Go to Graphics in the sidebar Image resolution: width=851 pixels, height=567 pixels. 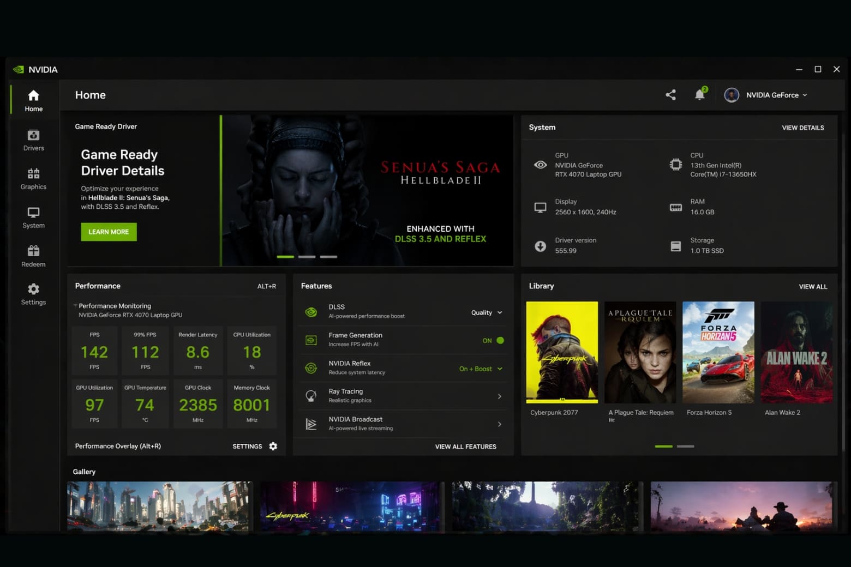pyautogui.click(x=33, y=178)
